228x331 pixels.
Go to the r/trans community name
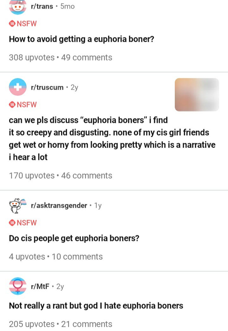(42, 6)
